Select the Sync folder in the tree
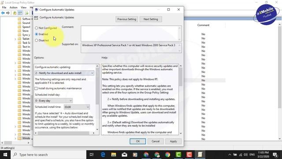The width and height of the screenshot is (282, 159). click(26, 35)
